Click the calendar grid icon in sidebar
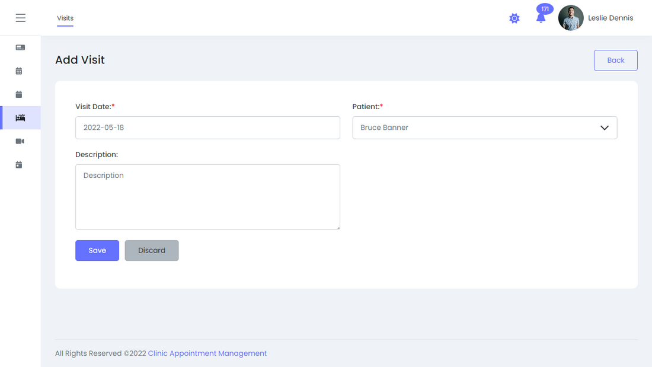 [19, 71]
